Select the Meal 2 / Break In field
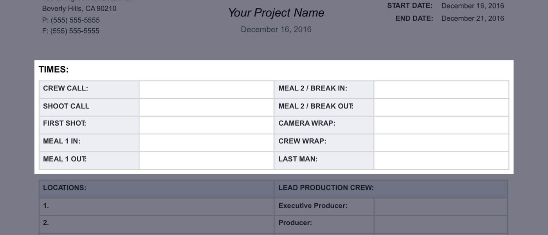Image resolution: width=548 pixels, height=235 pixels. 442,90
